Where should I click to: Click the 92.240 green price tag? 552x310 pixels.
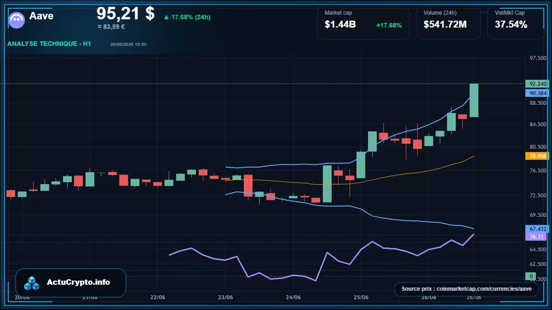pyautogui.click(x=537, y=84)
